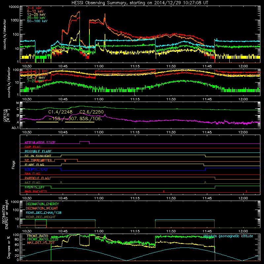Click the 858./106. flare position text

[92, 118]
